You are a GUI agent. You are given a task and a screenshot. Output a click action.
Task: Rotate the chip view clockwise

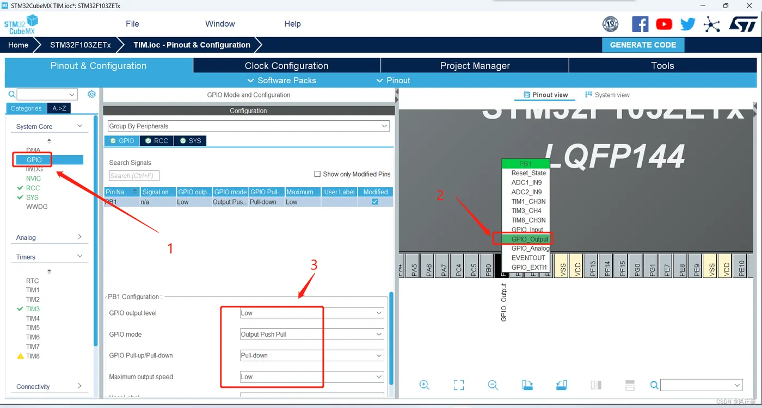click(x=527, y=385)
